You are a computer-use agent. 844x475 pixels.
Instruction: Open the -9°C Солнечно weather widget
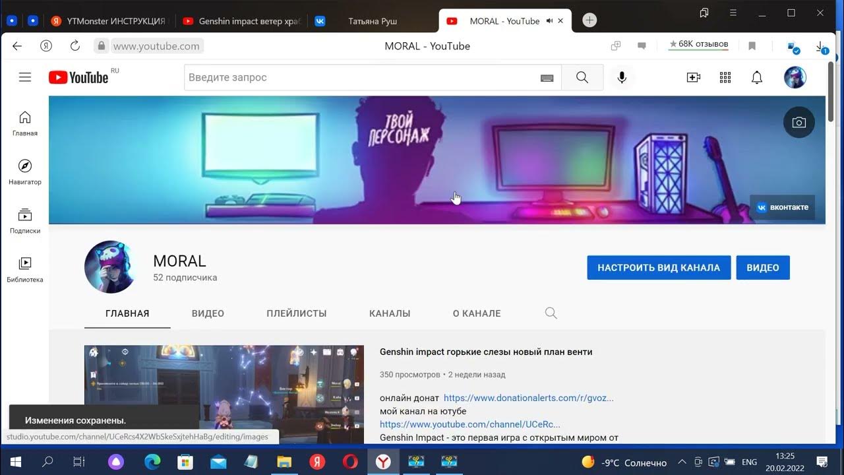click(x=624, y=462)
